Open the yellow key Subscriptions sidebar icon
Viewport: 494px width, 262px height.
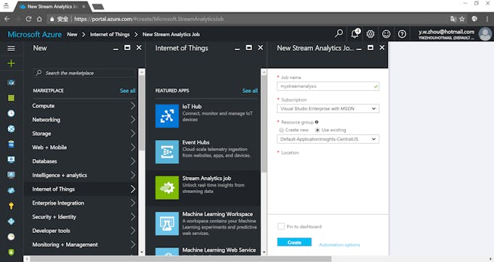(x=11, y=205)
